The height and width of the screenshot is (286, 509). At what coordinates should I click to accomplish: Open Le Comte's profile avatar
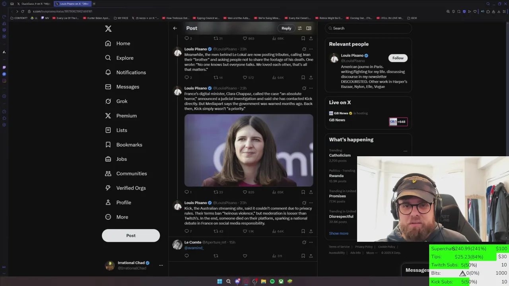(177, 245)
